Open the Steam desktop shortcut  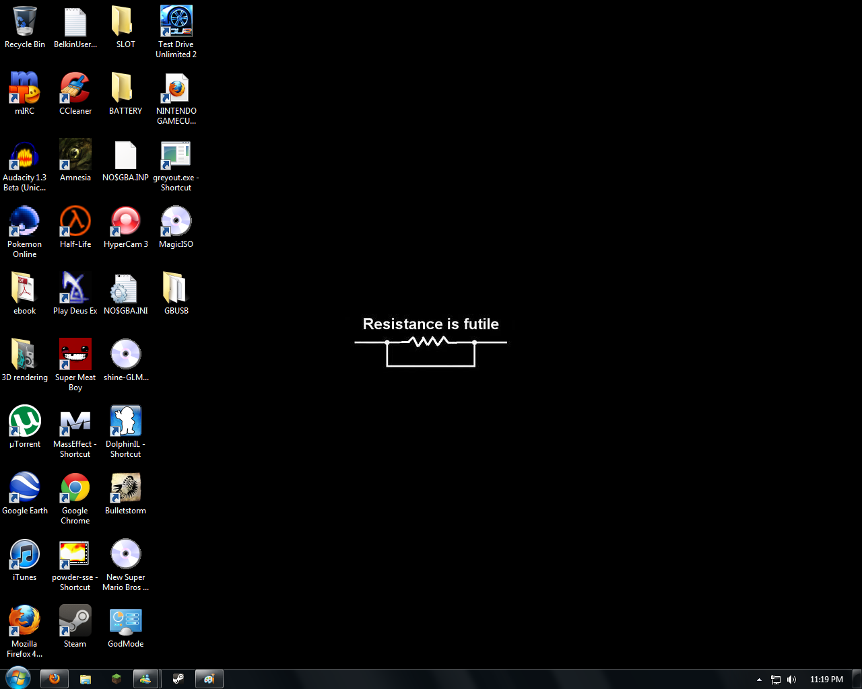click(x=75, y=621)
